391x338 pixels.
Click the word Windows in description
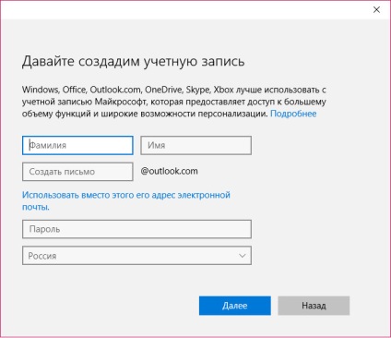pyautogui.click(x=41, y=90)
